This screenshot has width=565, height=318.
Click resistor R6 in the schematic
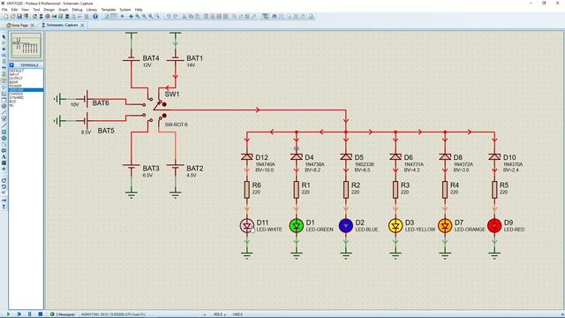pyautogui.click(x=247, y=190)
